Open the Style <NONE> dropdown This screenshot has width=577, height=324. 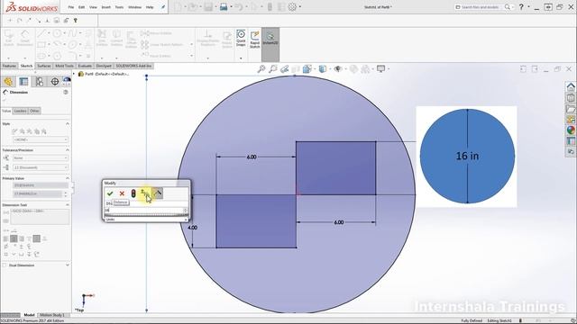41,139
